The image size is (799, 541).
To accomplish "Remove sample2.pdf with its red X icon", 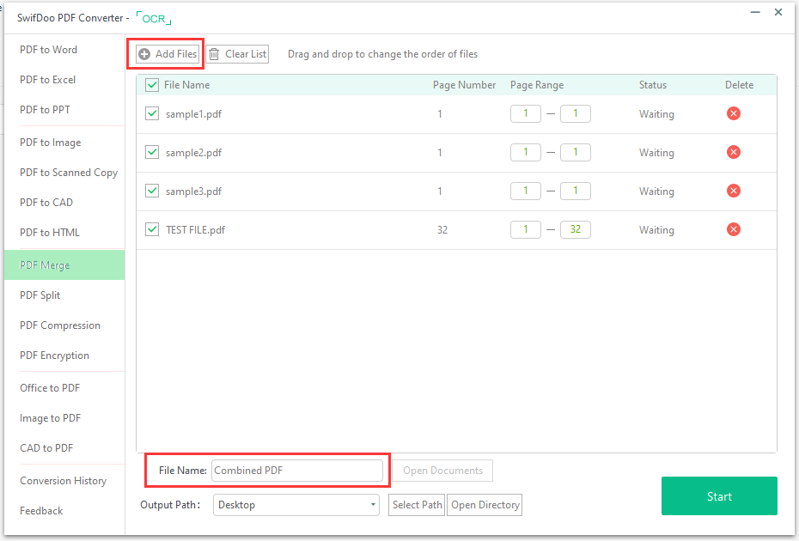I will pyautogui.click(x=733, y=152).
